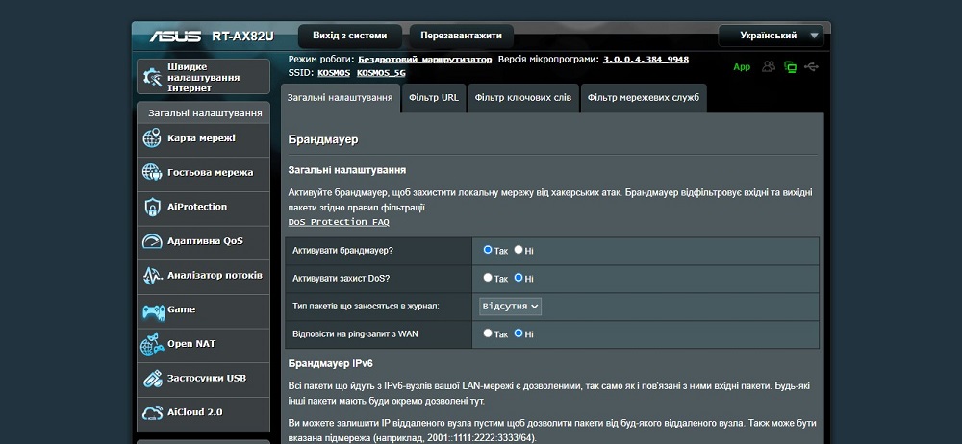Viewport: 962px width, 444px height.
Task: Click the Брандмауер IPv6 heading
Action: pos(331,363)
